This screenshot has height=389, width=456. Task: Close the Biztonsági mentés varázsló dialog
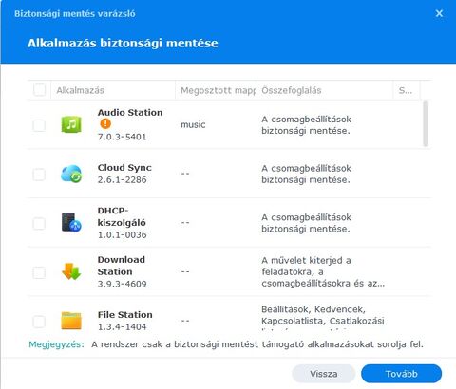coord(439,13)
